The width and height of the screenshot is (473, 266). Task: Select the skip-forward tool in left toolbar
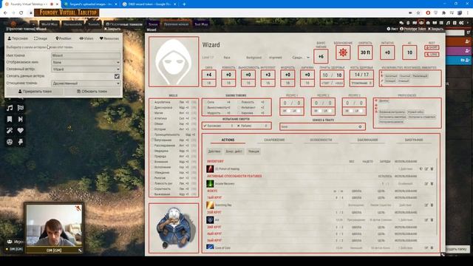[21, 119]
